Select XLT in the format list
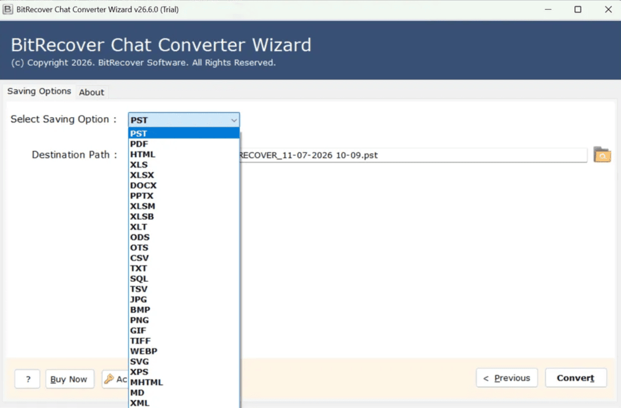Viewport: 621px width, 408px height. pos(184,227)
